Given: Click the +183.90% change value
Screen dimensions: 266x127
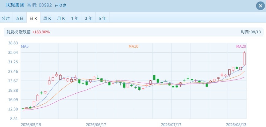Looking at the screenshot, I should (41, 32).
